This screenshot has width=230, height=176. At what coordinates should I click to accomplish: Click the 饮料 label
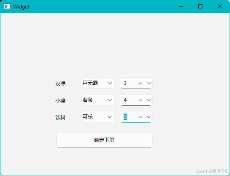tap(61, 117)
